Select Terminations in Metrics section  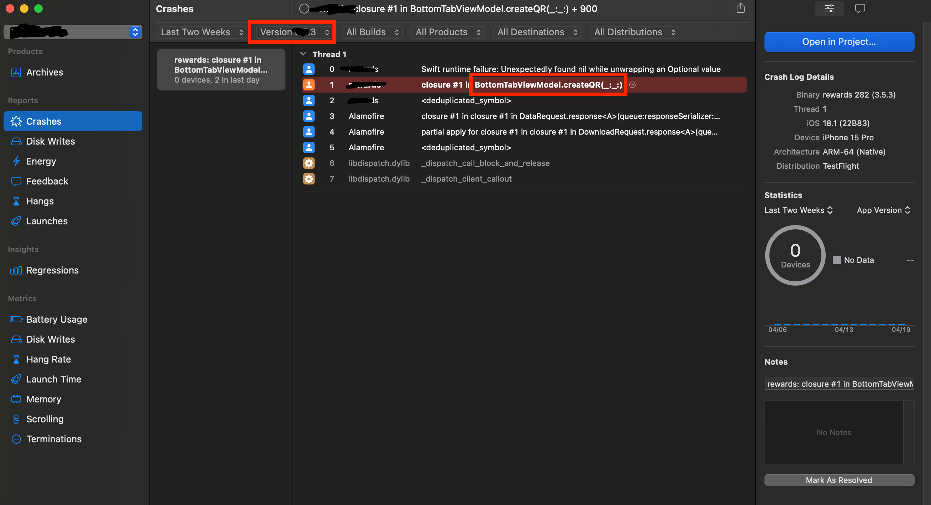pos(53,438)
